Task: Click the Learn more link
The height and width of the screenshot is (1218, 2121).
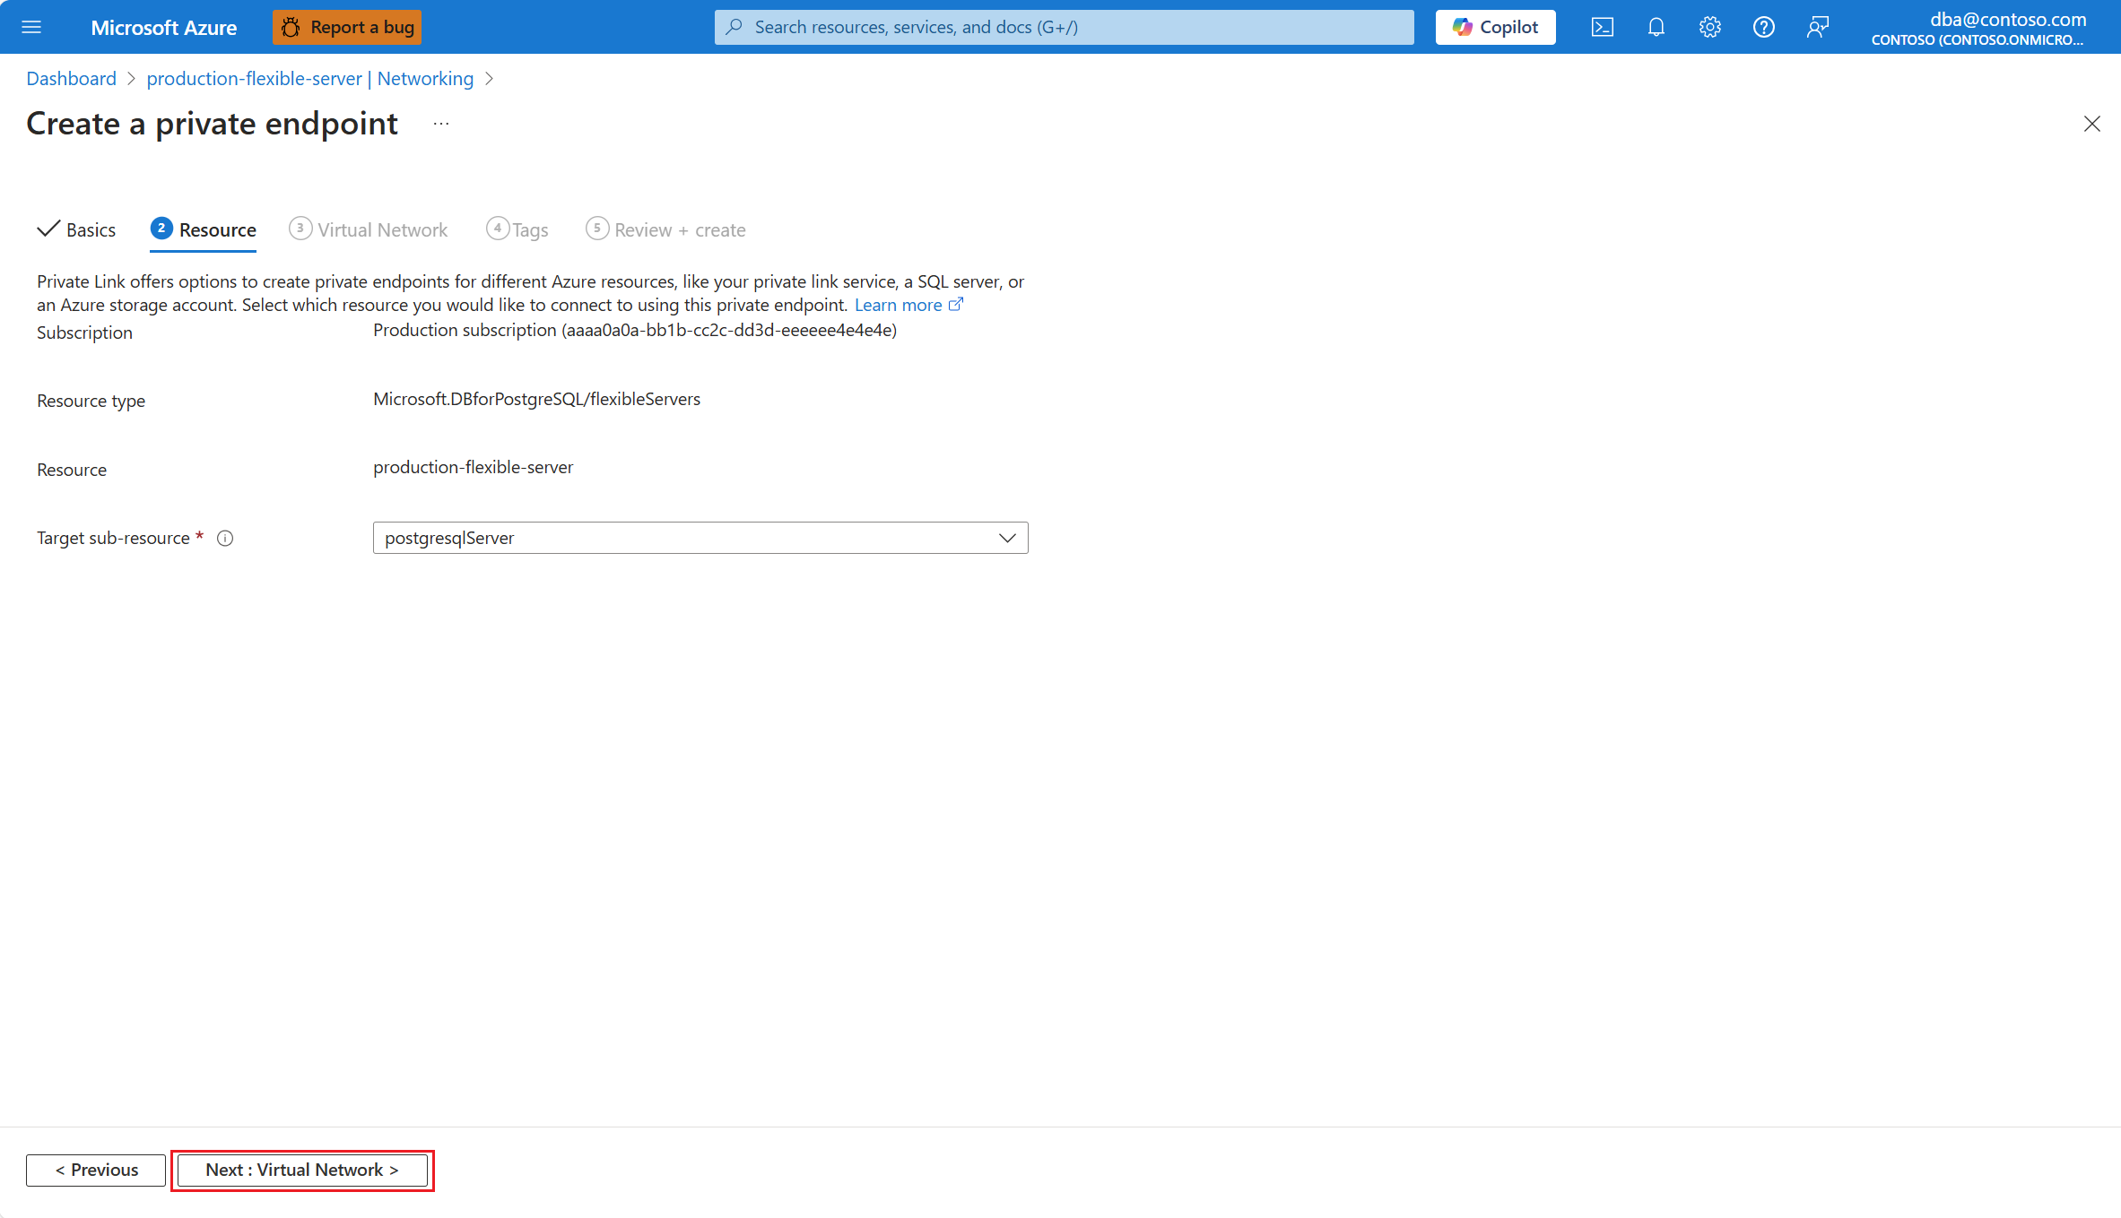Action: pyautogui.click(x=899, y=306)
